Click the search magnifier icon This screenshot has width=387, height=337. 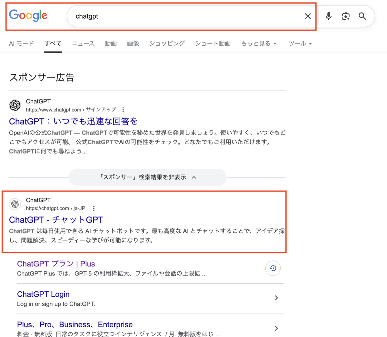pos(362,16)
